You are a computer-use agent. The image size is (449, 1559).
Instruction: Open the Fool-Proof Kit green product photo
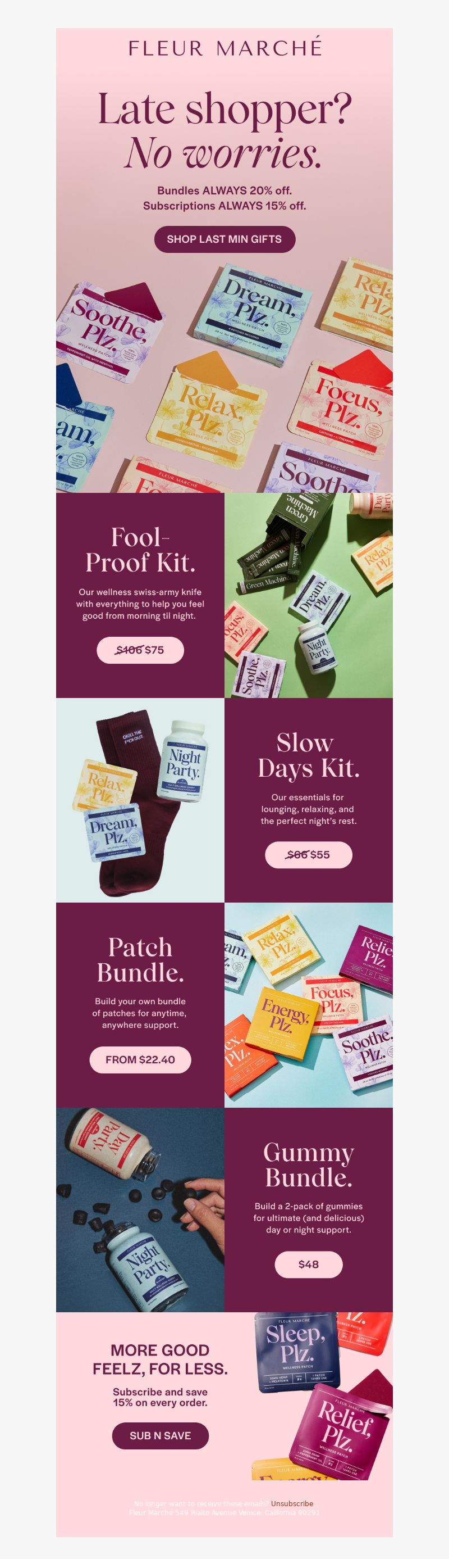[309, 595]
